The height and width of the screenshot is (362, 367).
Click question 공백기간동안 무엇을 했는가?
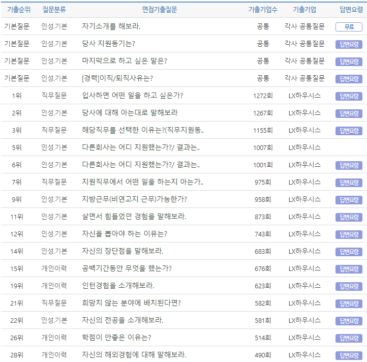tap(127, 268)
